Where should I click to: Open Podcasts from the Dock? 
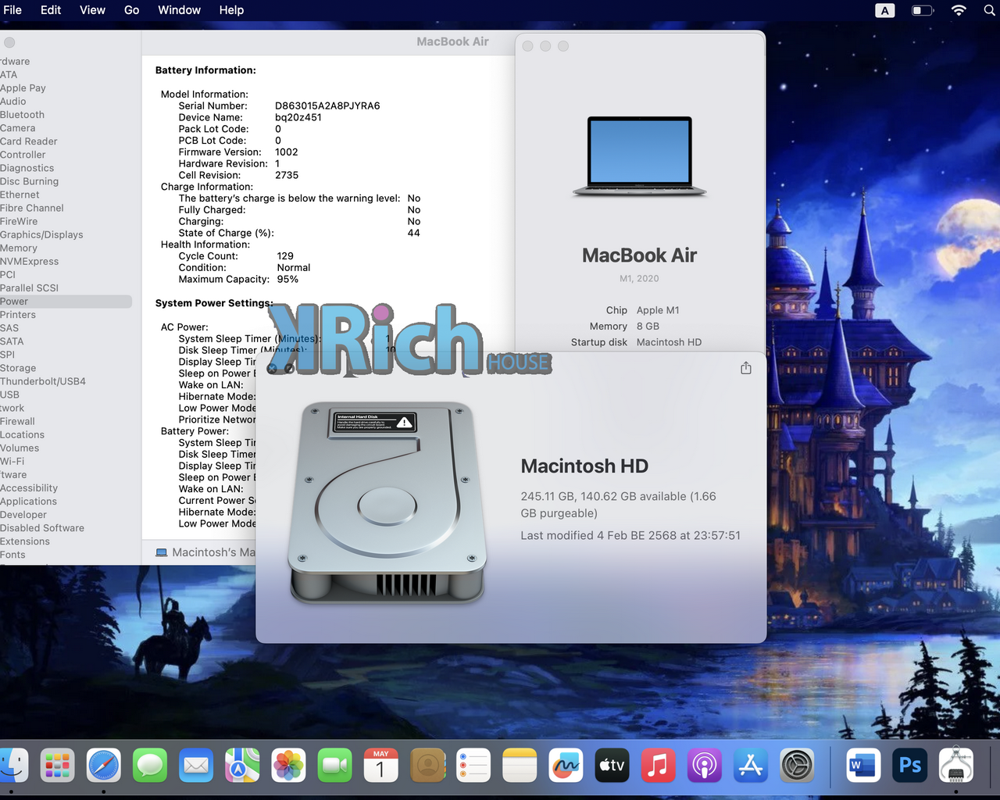[x=705, y=766]
